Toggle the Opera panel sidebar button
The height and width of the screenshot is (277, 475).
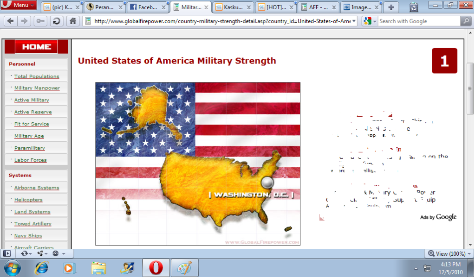(7, 253)
